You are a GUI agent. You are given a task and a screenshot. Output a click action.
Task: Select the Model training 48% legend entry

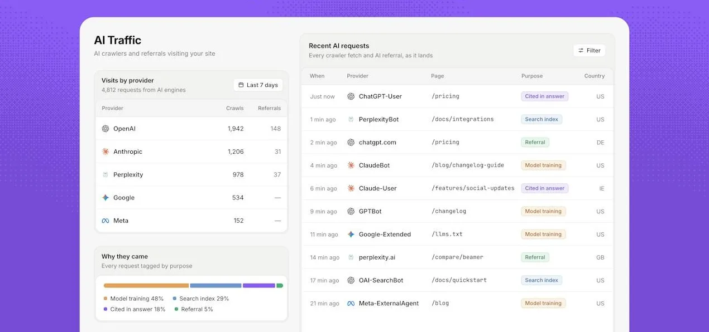pos(133,299)
